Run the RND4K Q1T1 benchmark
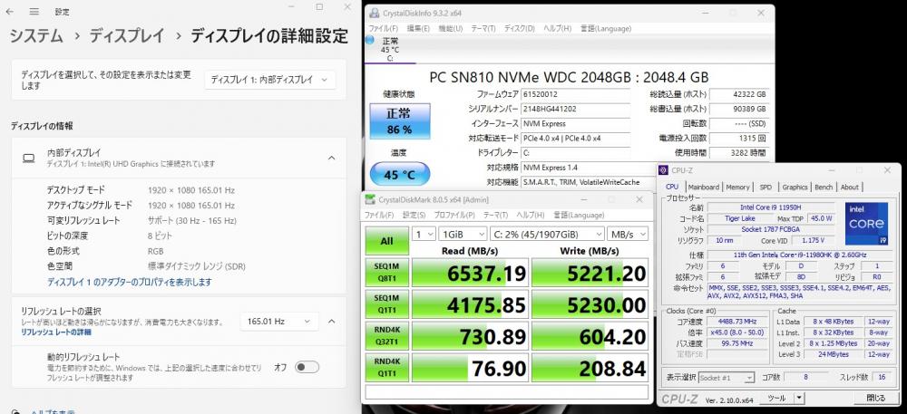 (386, 369)
